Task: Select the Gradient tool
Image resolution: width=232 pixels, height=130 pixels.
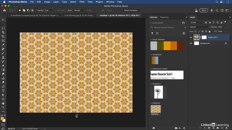Action: point(3,70)
